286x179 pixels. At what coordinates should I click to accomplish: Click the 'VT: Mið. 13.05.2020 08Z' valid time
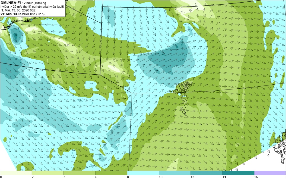point(18,14)
